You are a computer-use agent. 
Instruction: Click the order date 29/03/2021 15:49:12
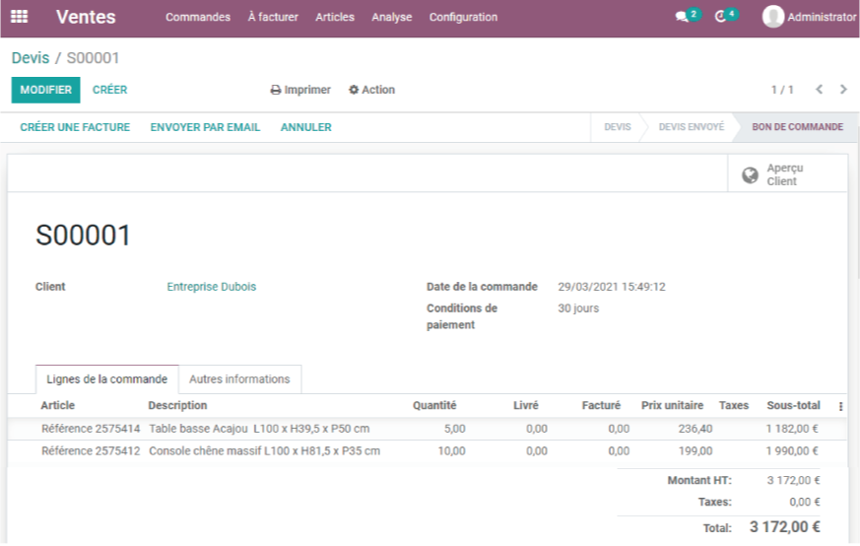(x=612, y=287)
